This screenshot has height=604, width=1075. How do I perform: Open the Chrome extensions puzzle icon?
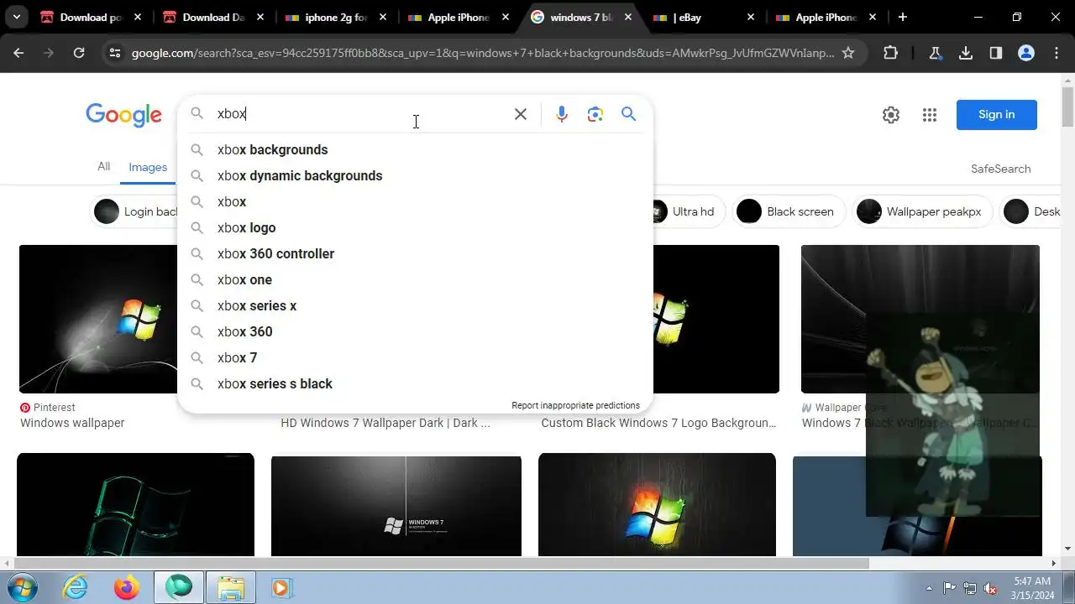click(891, 53)
